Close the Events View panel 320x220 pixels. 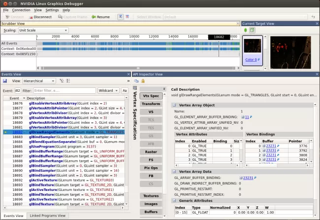(128, 74)
